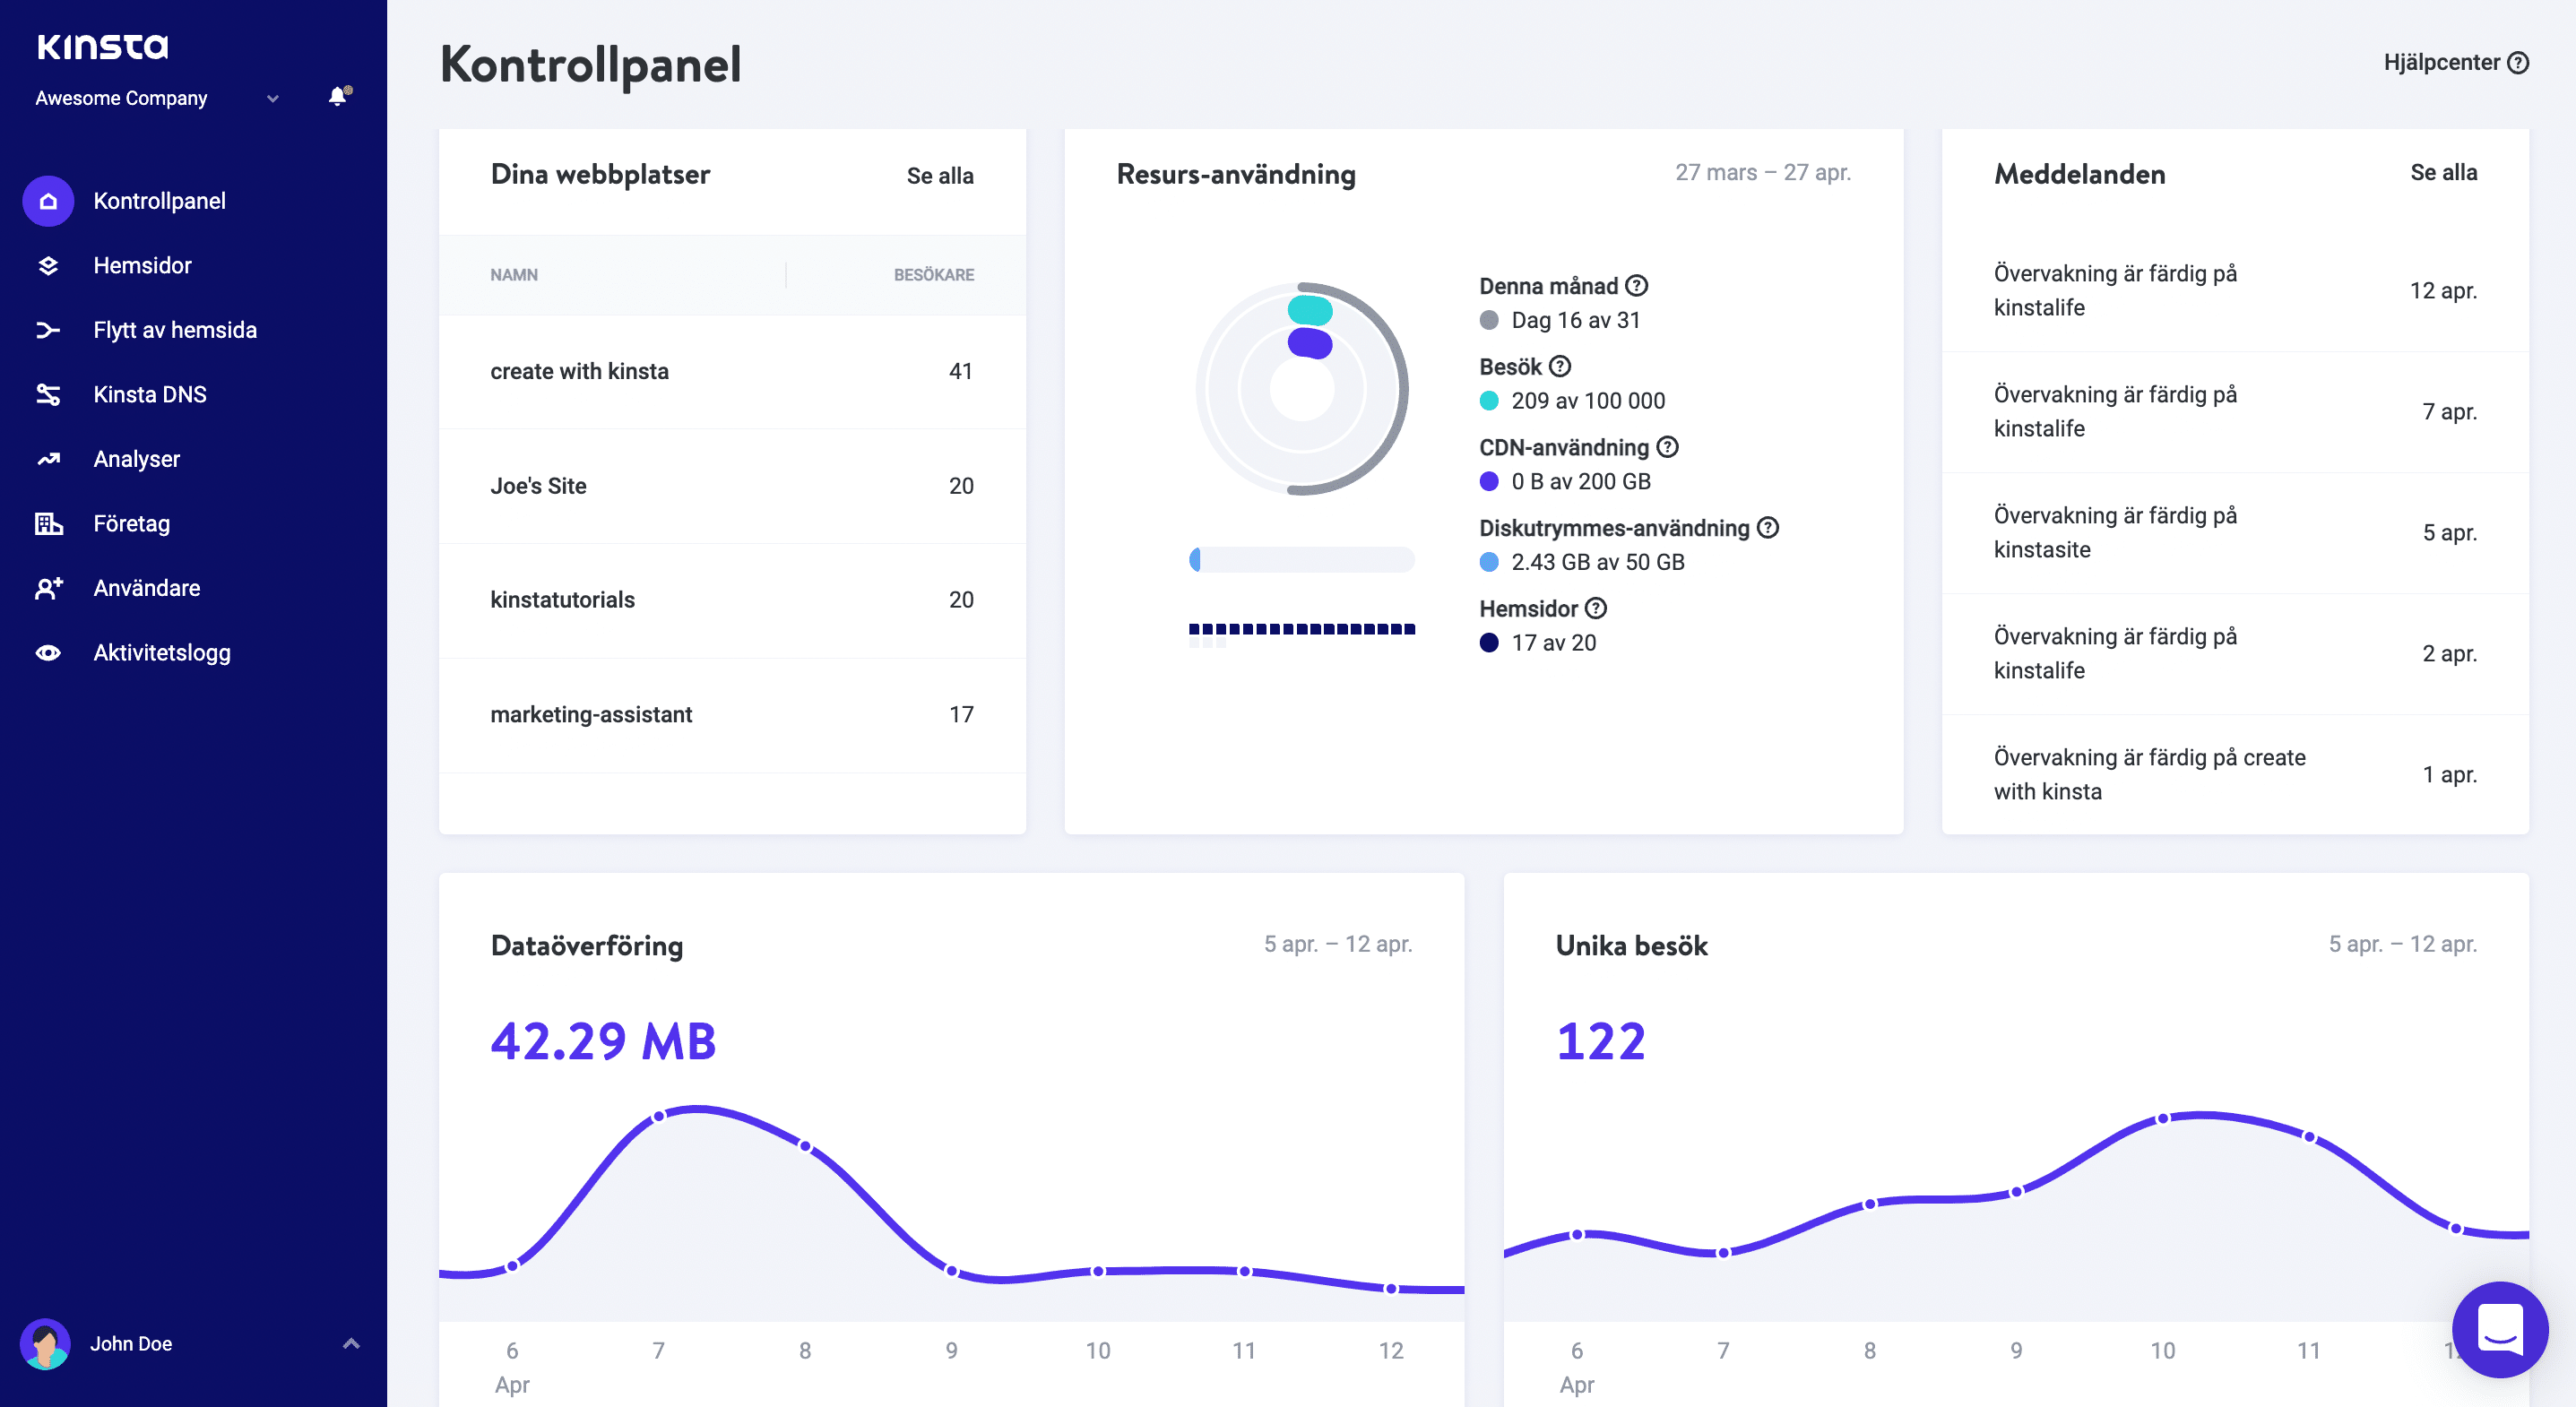Click the notification bell icon
2576x1407 pixels.
338,97
